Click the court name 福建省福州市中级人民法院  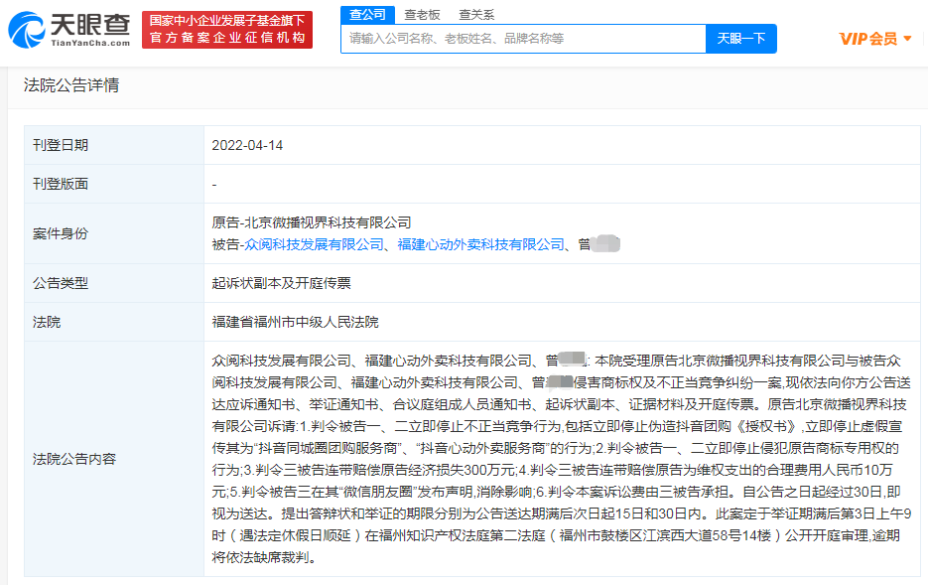(x=296, y=322)
